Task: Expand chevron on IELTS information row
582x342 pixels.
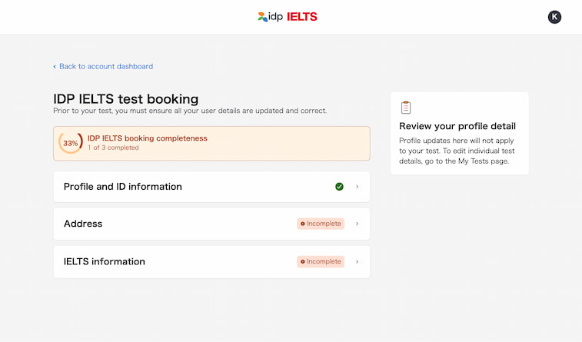Action: pos(357,261)
